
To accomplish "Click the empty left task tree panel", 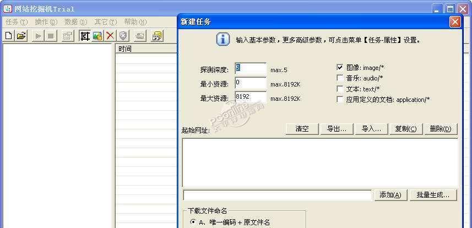I will (57, 135).
